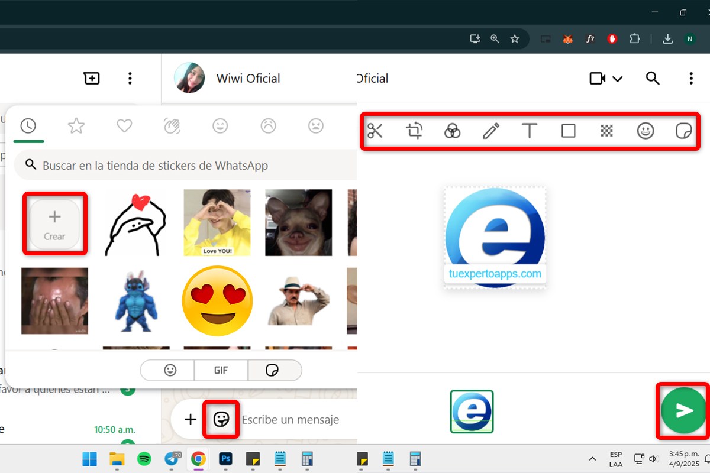Open new chat icon
Viewport: 710px width, 473px height.
point(92,78)
